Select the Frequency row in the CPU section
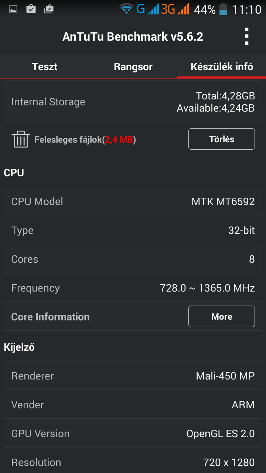The height and width of the screenshot is (473, 266). 133,287
